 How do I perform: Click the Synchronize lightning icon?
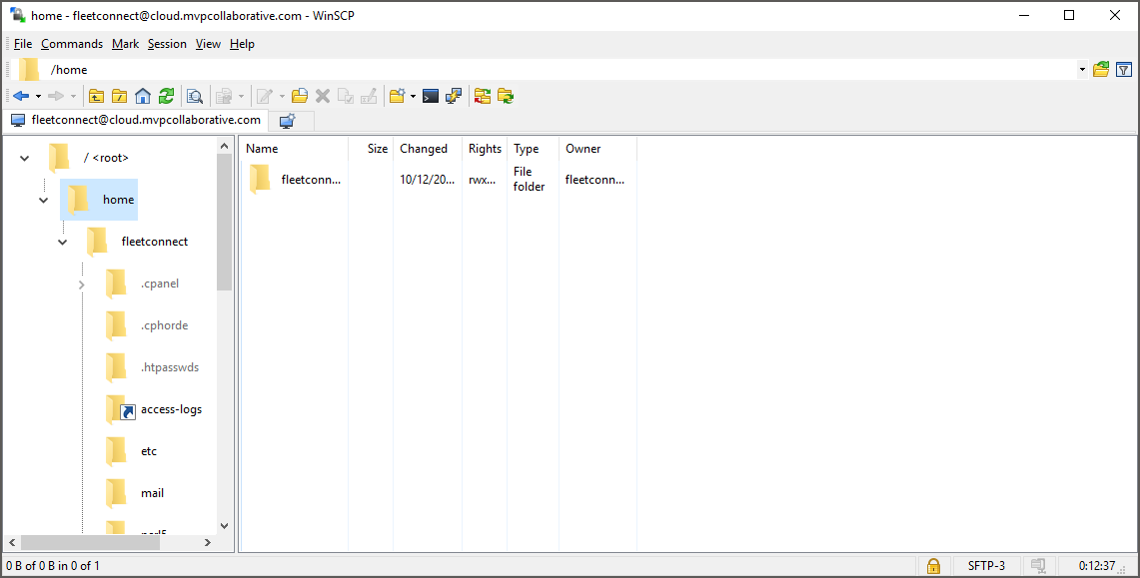click(453, 96)
